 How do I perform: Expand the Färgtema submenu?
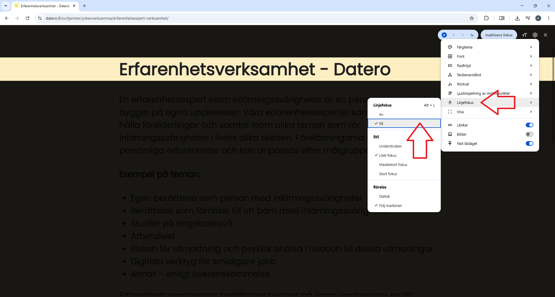click(x=490, y=47)
